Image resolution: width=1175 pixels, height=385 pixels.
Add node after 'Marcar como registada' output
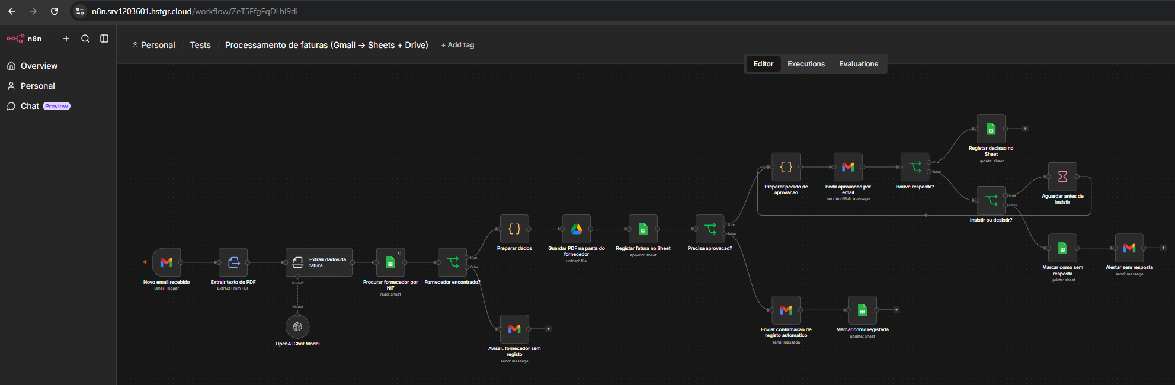(897, 310)
